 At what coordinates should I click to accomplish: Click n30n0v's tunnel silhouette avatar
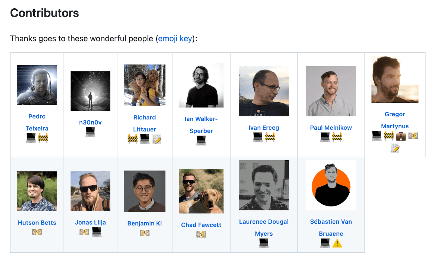[x=90, y=91]
